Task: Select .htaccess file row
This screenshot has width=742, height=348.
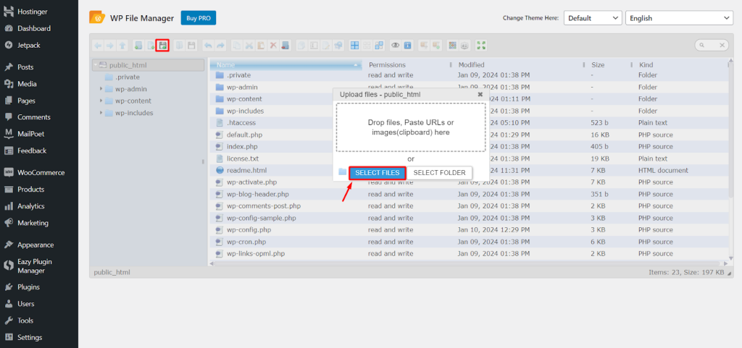Action: click(469, 123)
